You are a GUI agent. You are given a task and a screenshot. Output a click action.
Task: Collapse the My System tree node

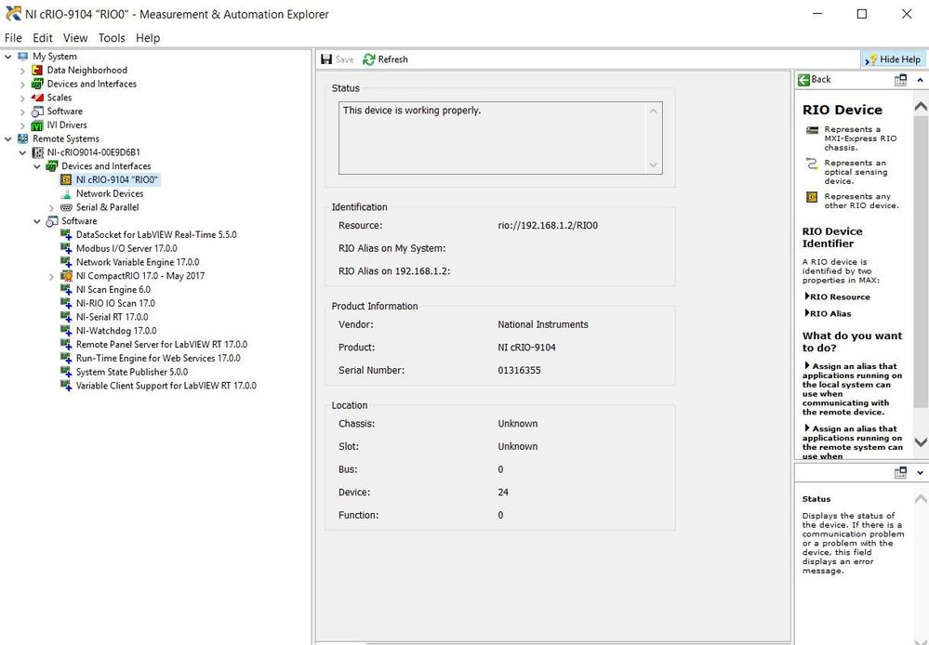(x=8, y=57)
